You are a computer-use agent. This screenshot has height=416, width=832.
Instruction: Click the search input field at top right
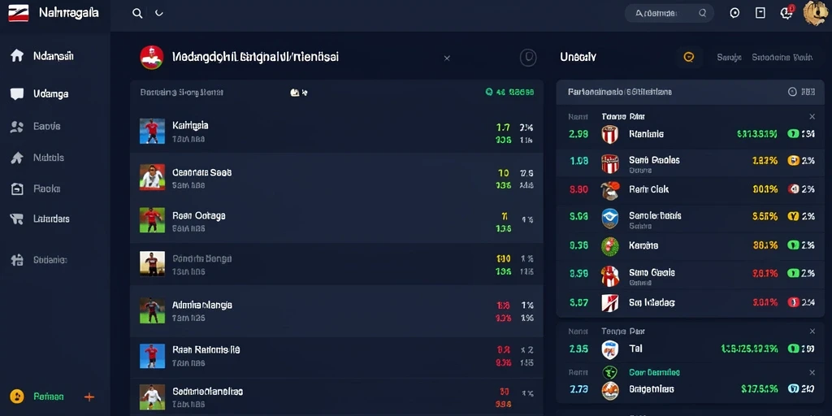pos(669,13)
